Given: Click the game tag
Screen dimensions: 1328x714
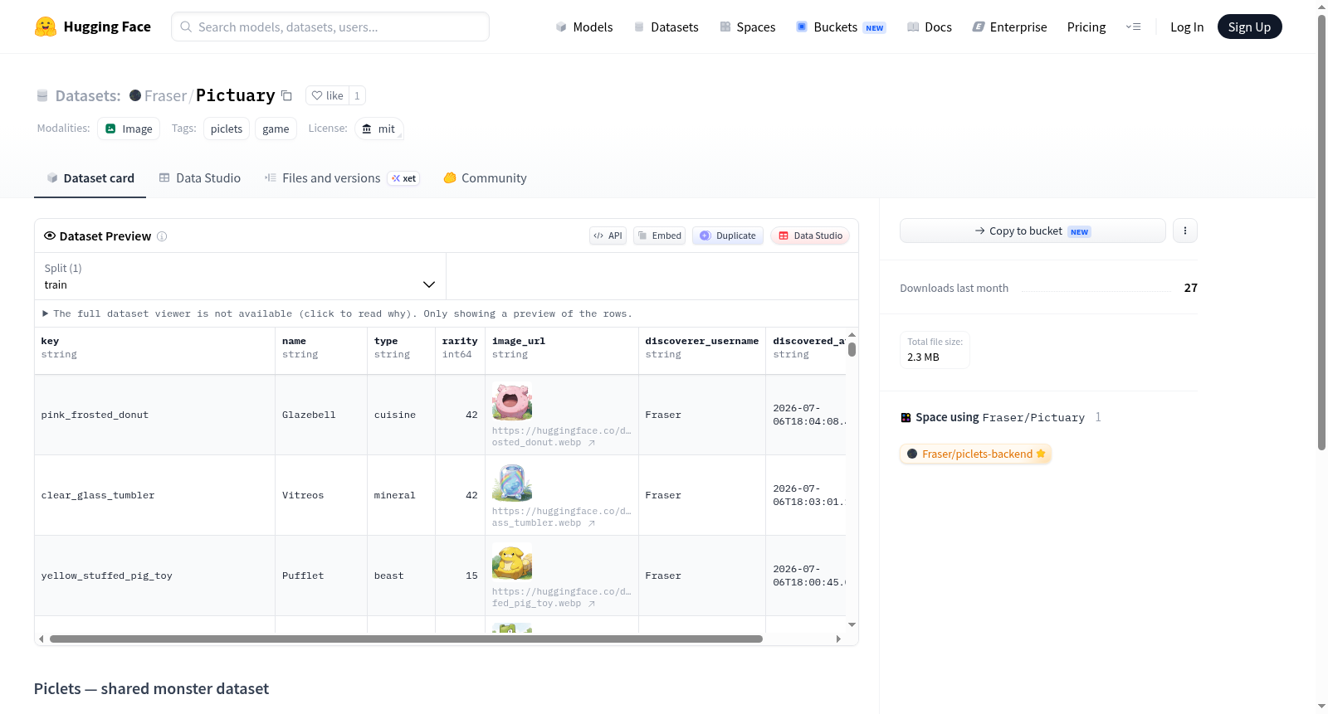Looking at the screenshot, I should (276, 129).
